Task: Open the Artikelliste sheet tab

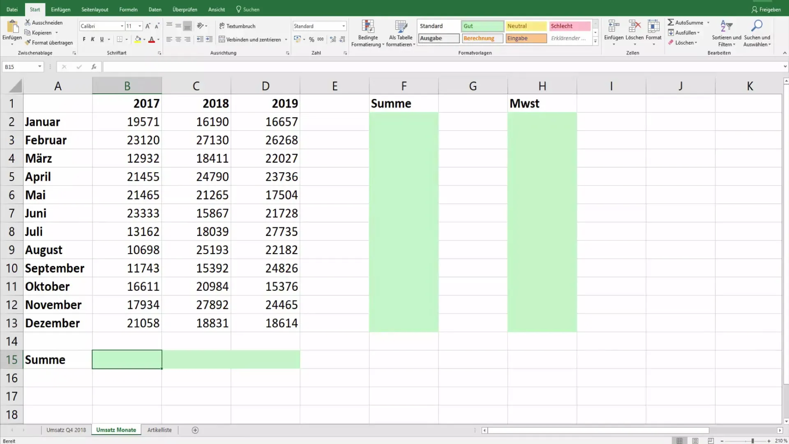Action: pyautogui.click(x=159, y=430)
